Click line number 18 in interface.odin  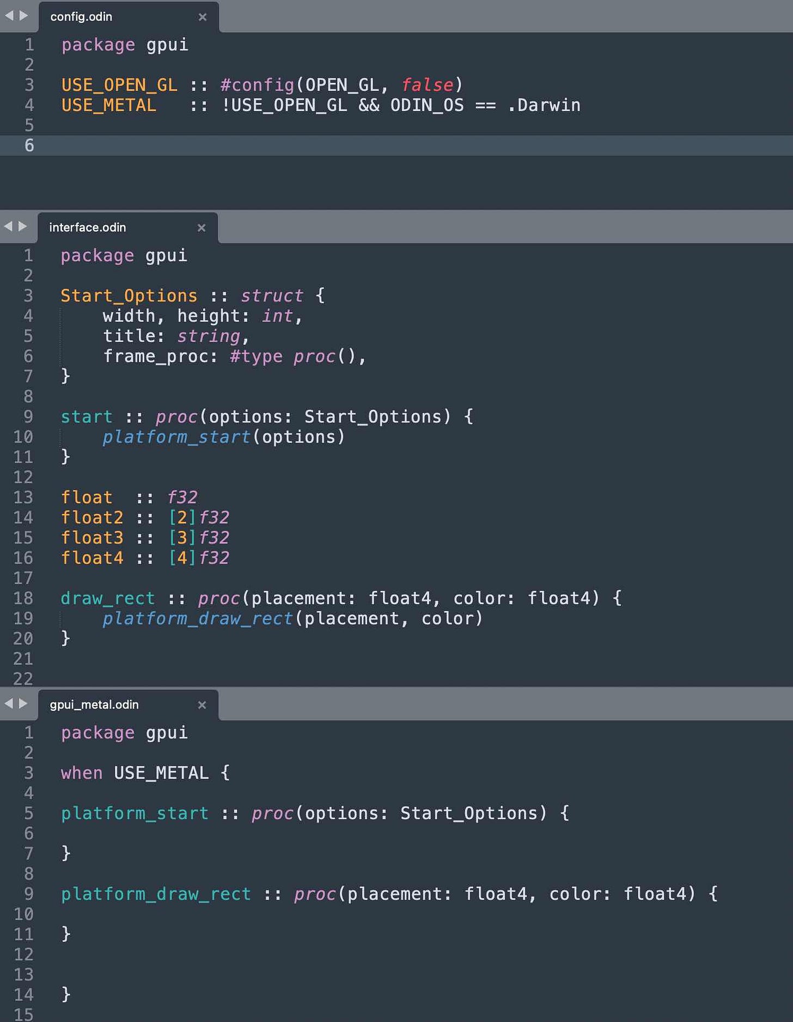(23, 598)
